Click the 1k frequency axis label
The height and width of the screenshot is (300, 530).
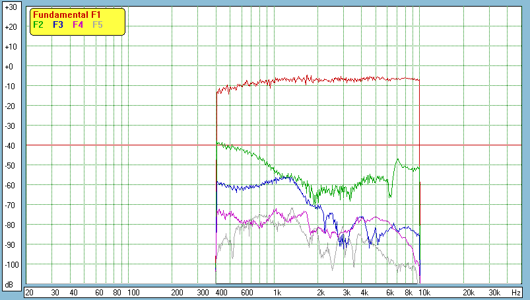click(x=277, y=292)
